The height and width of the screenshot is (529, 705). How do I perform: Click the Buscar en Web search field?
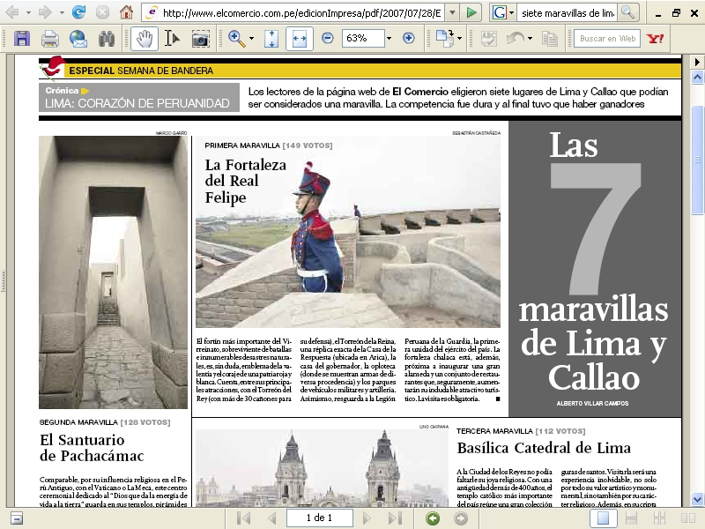point(607,39)
